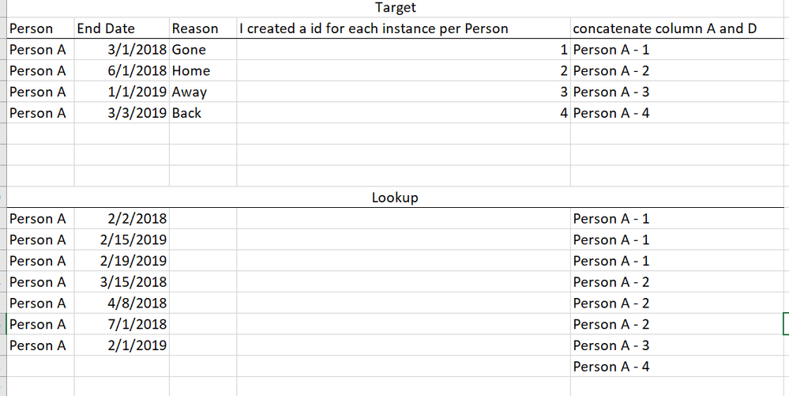Image resolution: width=789 pixels, height=396 pixels.
Task: Select the Target title cell
Action: pyautogui.click(x=395, y=8)
